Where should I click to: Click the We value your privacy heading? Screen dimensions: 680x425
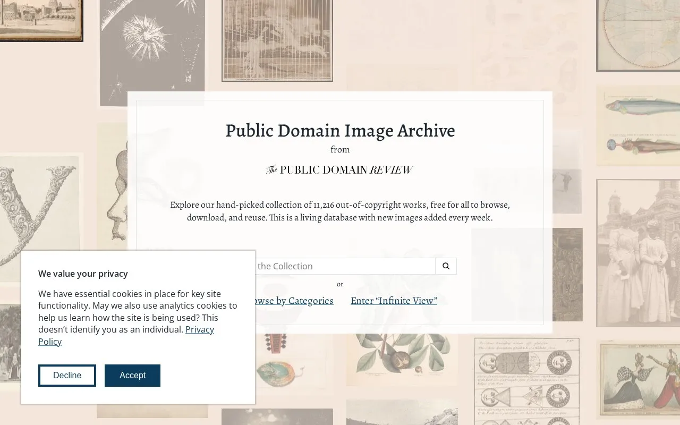point(83,274)
